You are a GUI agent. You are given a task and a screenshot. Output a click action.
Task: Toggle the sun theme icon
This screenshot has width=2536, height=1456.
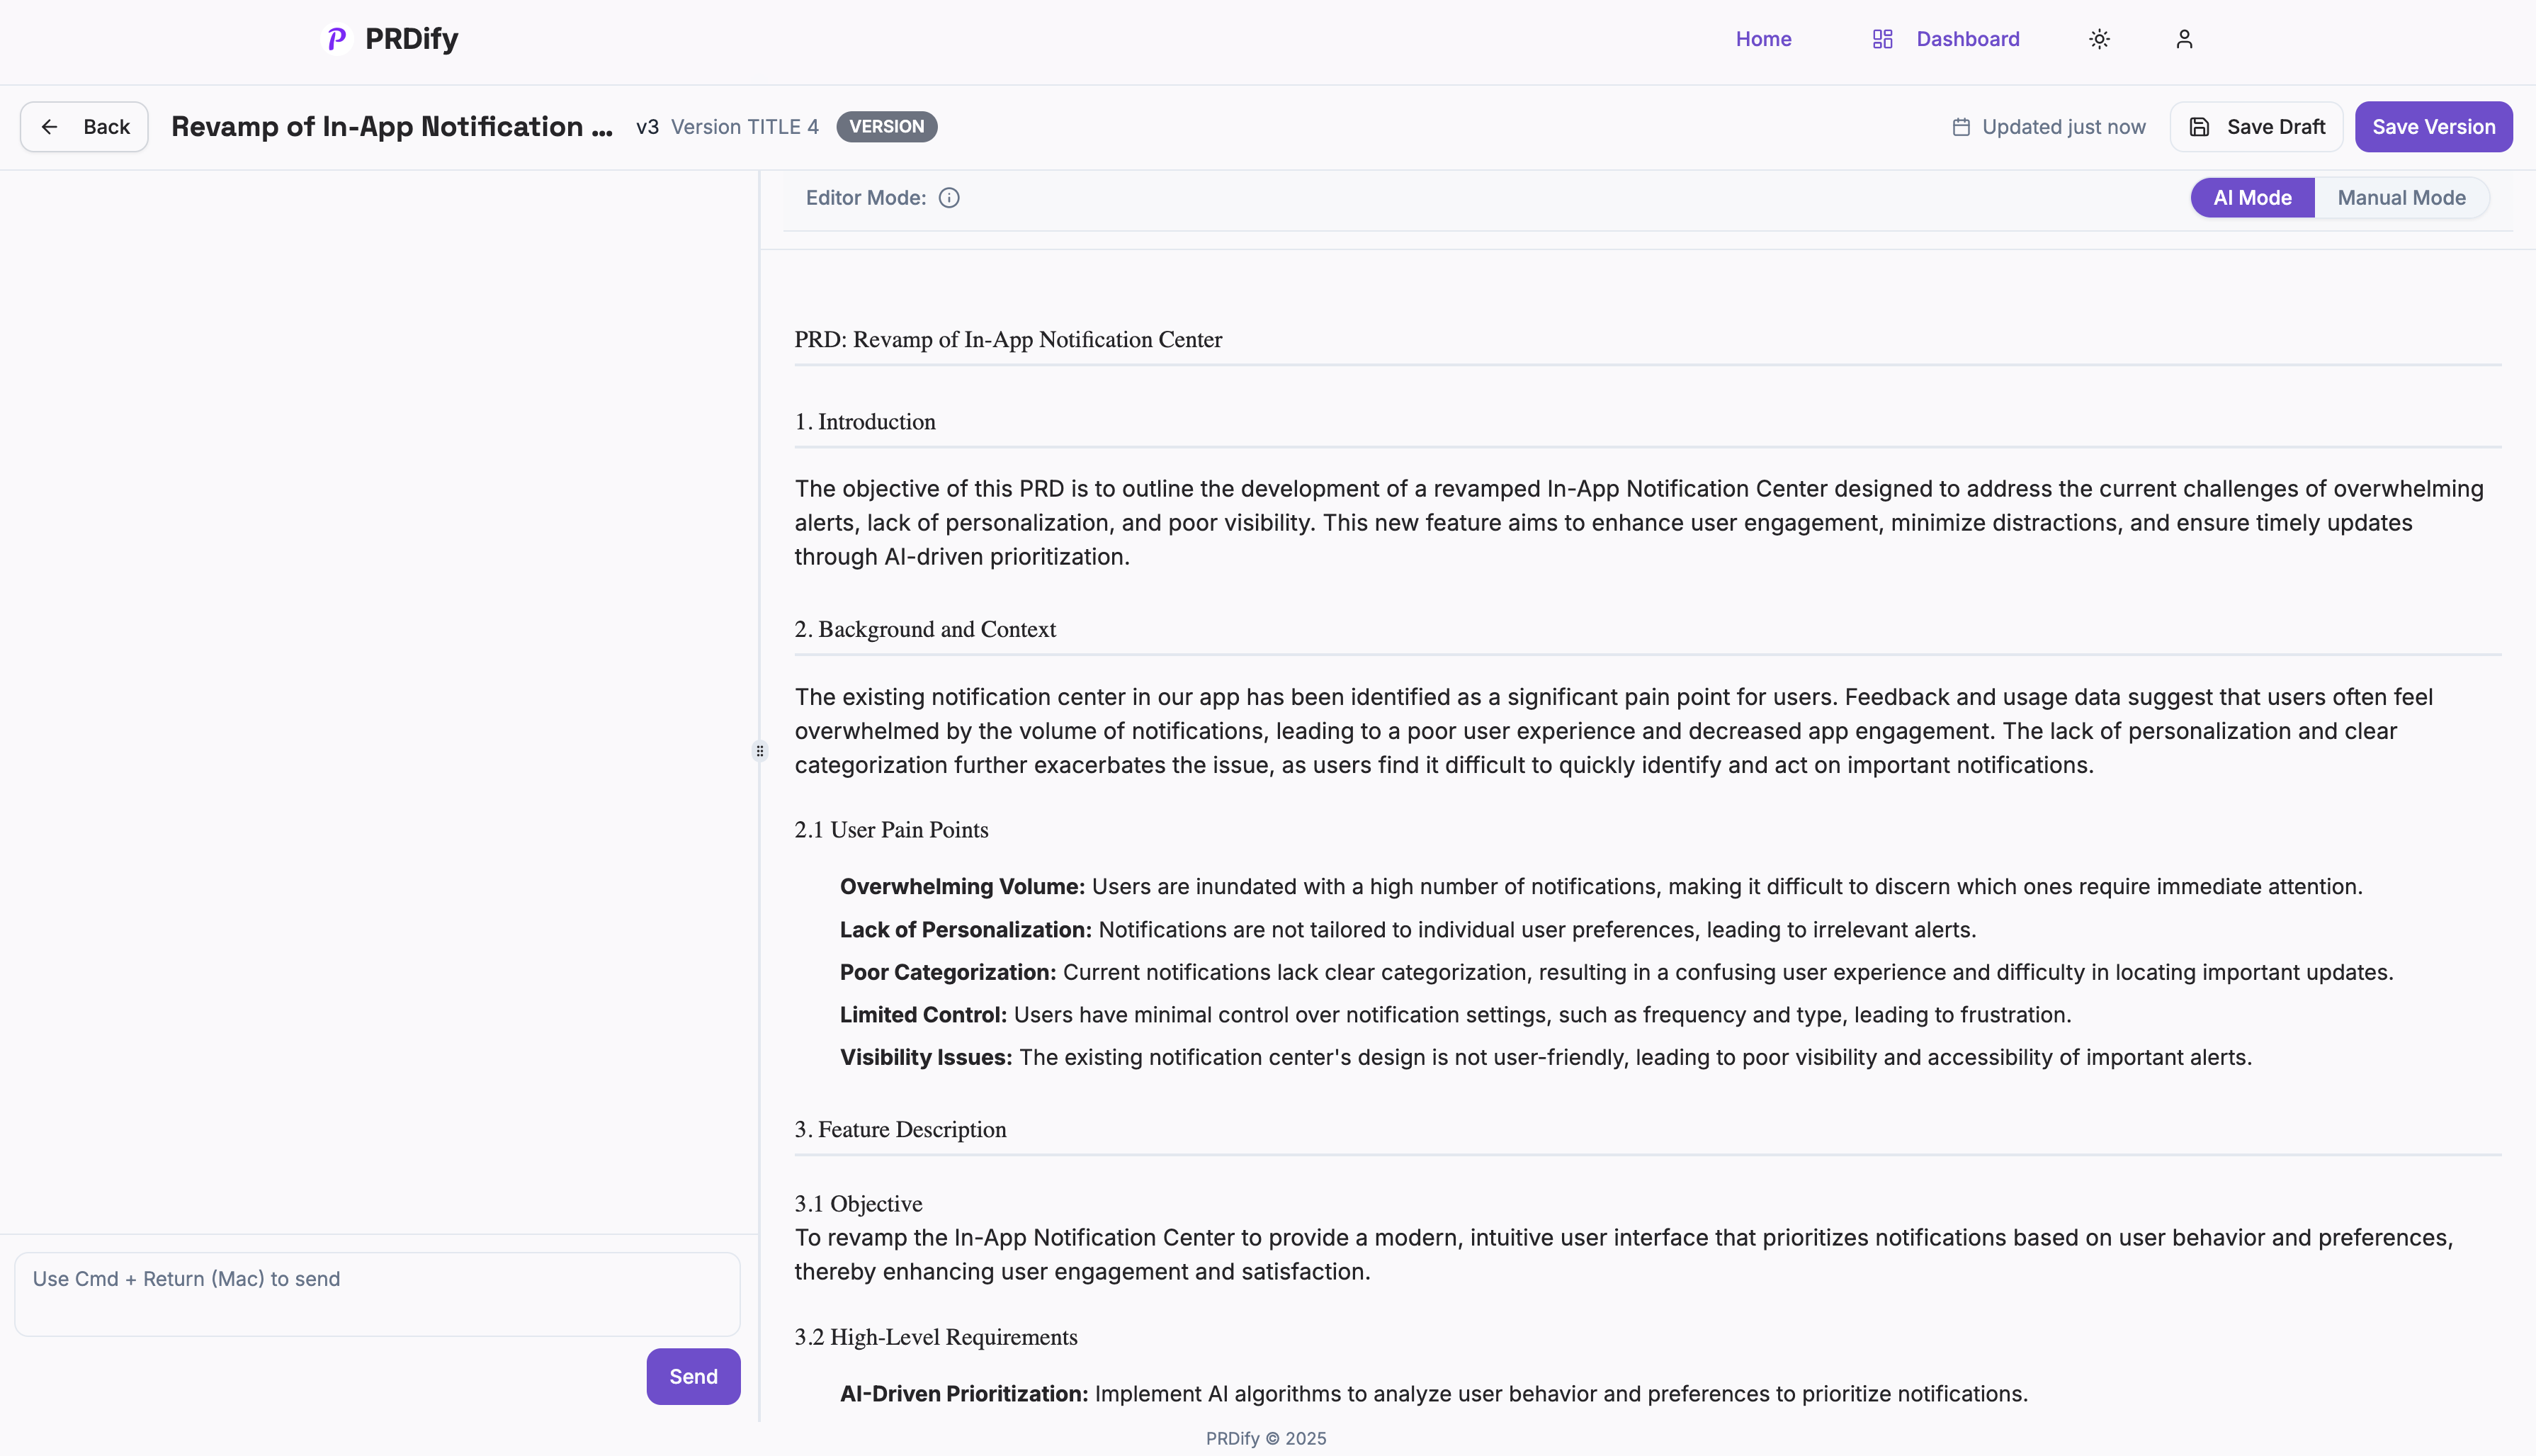tap(2098, 39)
